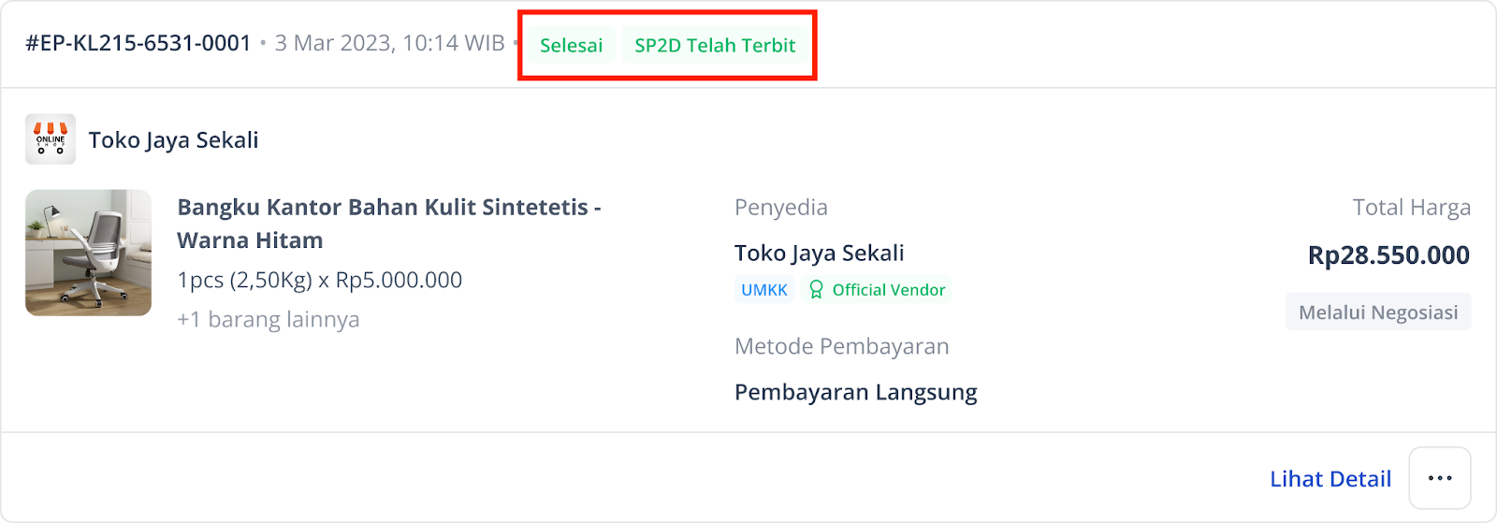
Task: Click the Total Harga label
Action: [x=1412, y=208]
